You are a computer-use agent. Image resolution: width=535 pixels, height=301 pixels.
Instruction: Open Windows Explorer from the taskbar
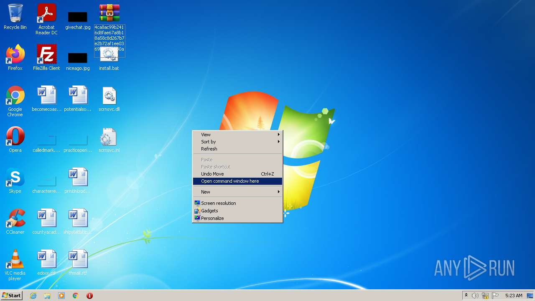[x=47, y=296]
